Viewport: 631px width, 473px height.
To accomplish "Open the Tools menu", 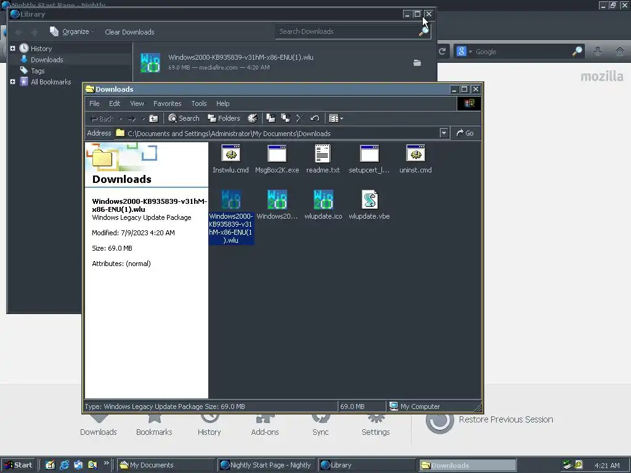I will tap(199, 103).
